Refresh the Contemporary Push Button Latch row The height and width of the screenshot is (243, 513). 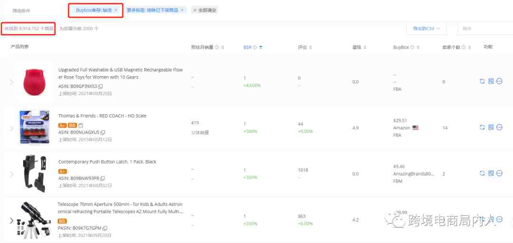[482, 174]
